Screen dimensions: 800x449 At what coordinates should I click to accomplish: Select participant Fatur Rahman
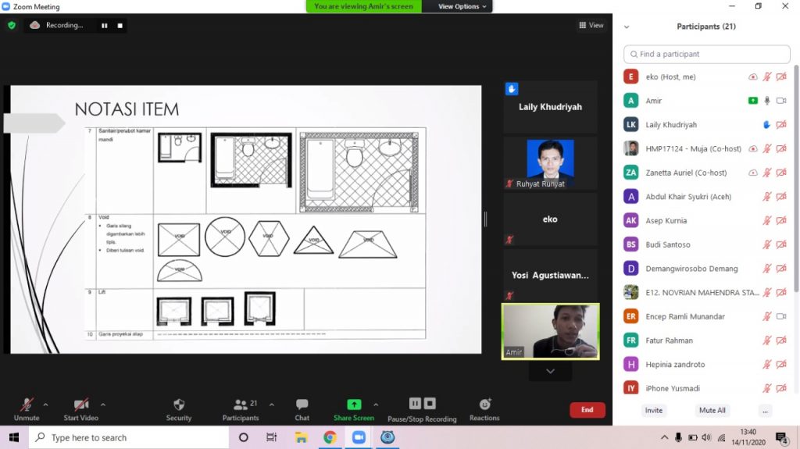click(x=706, y=340)
